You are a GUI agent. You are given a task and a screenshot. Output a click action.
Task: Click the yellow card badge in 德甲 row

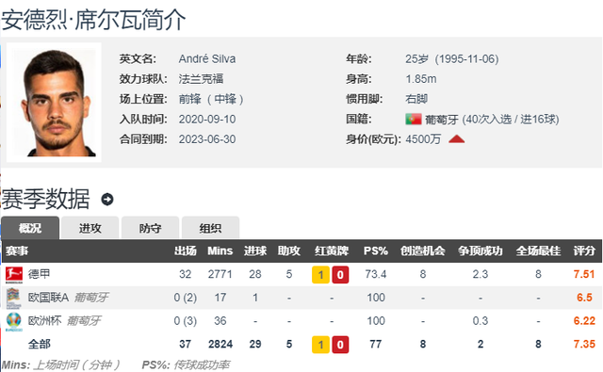pos(320,275)
